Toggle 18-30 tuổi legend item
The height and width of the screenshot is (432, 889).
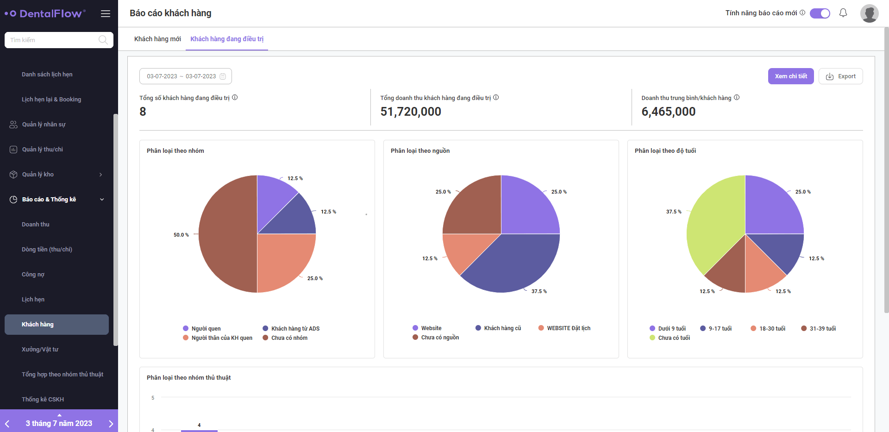pos(768,329)
